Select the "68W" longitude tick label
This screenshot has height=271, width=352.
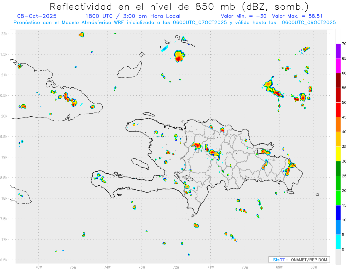(314, 267)
